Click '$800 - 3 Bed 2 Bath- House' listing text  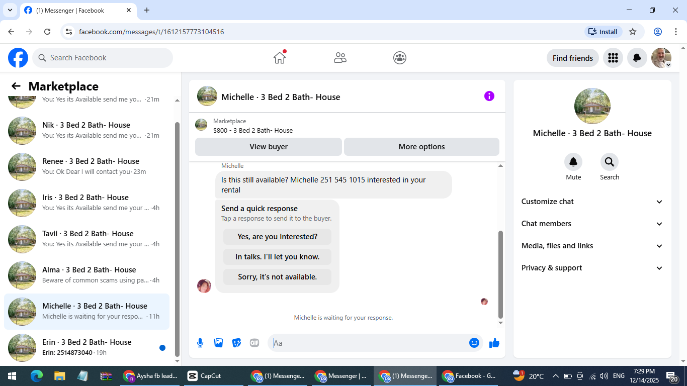[x=253, y=130]
